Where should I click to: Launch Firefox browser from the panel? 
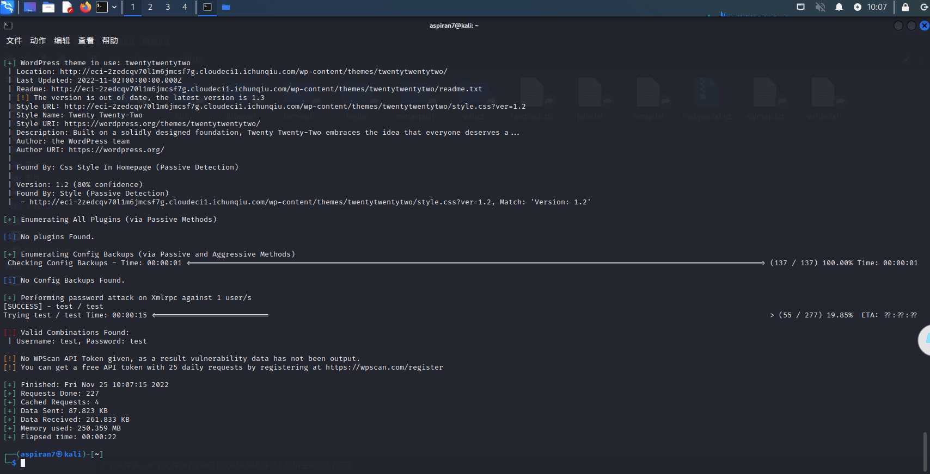(85, 7)
